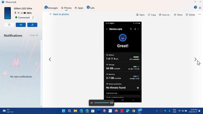Launch Firefox from the taskbar

pyautogui.click(x=116, y=111)
